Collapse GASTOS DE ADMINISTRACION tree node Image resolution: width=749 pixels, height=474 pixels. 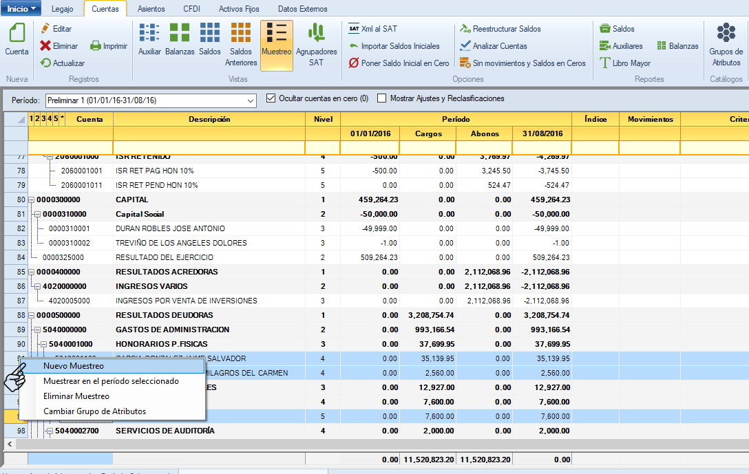point(38,330)
